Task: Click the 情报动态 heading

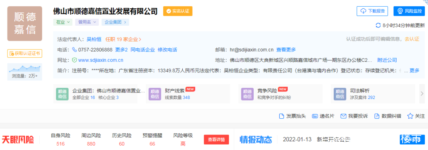Action: tap(256, 140)
